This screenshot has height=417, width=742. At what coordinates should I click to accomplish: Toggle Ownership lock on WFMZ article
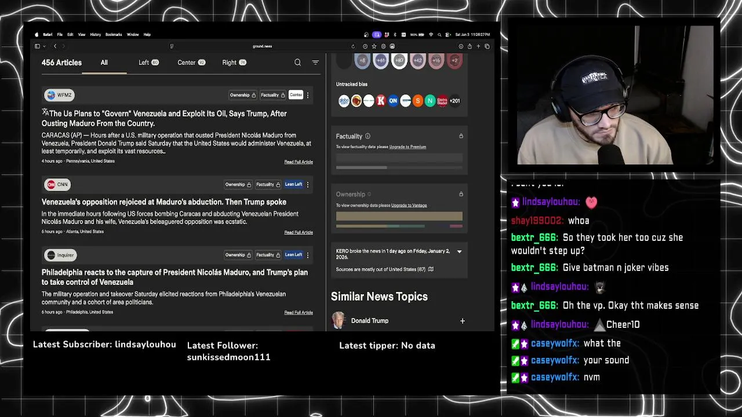click(x=243, y=95)
